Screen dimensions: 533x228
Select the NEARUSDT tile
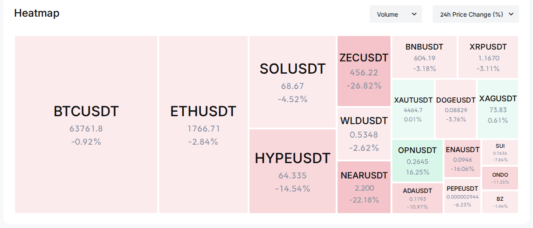pos(364,187)
